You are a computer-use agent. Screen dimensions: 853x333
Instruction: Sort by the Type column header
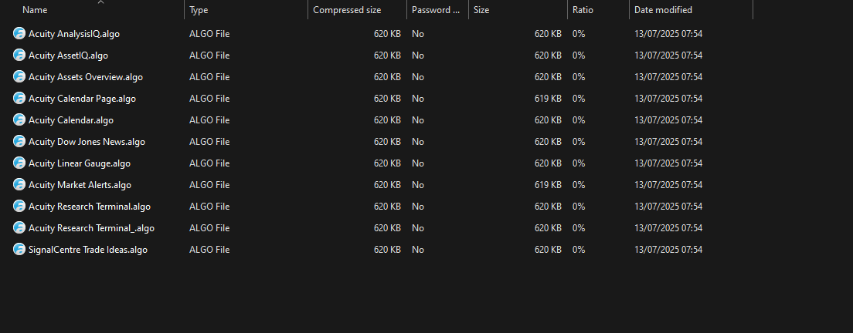pos(199,10)
